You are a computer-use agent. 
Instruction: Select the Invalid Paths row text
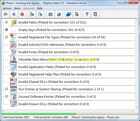(52, 22)
